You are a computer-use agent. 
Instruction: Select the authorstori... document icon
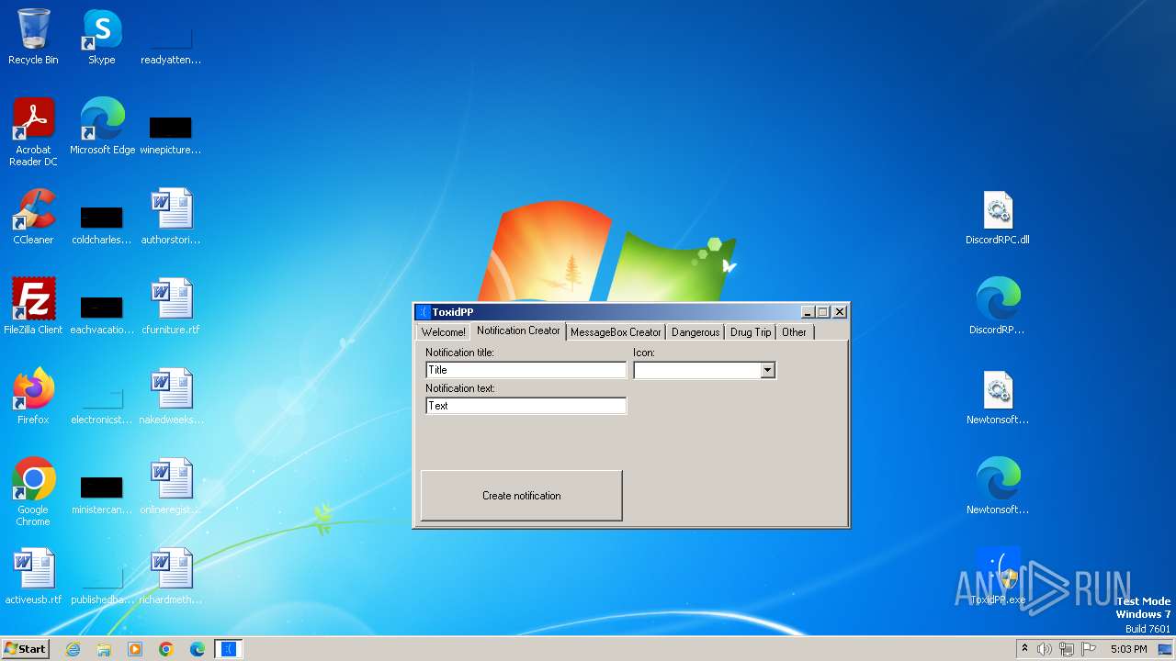coord(171,217)
